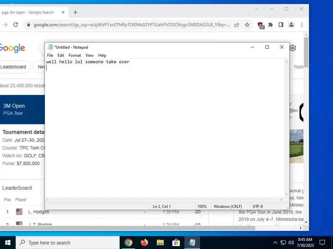
Task: Click the Notepad title bar icon
Action: [x=50, y=47]
